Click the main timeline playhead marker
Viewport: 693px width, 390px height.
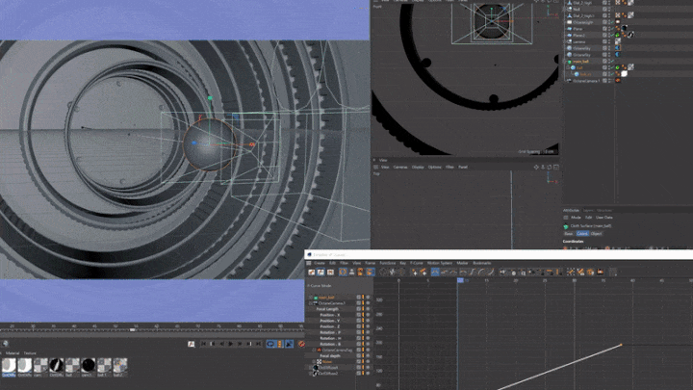pyautogui.click(x=132, y=329)
